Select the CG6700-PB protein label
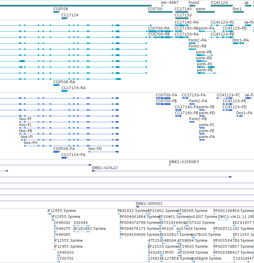The width and height of the screenshot is (254, 263). (x=166, y=101)
